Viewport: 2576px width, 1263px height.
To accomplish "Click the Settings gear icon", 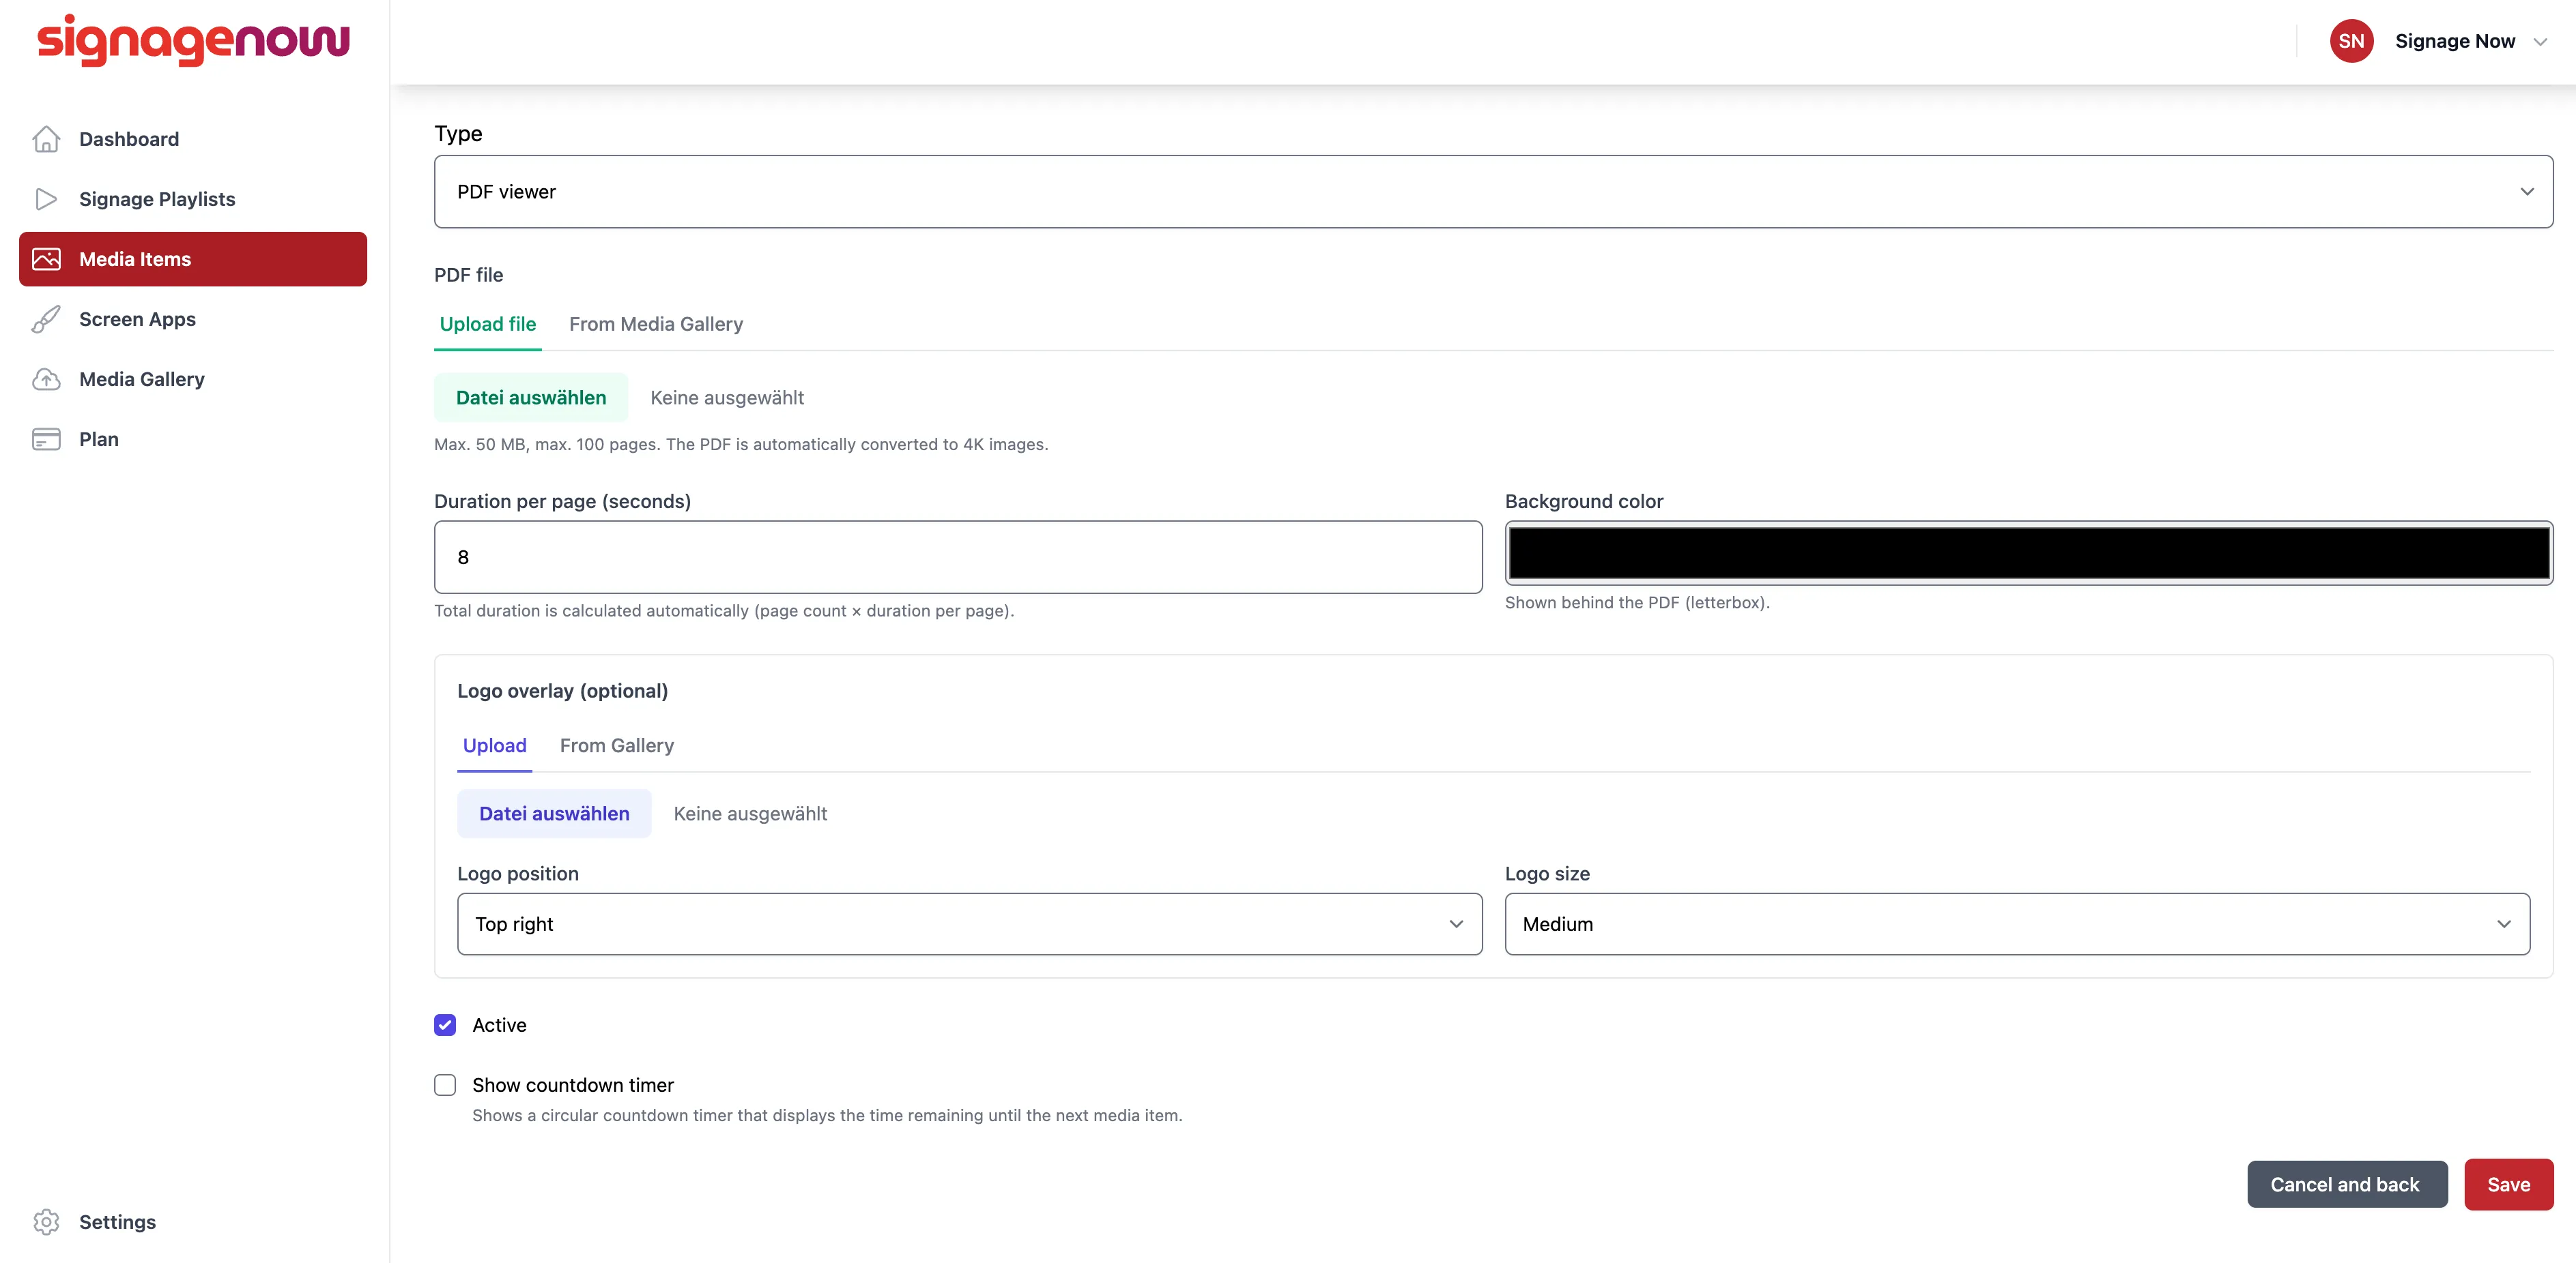I will 46,1221.
